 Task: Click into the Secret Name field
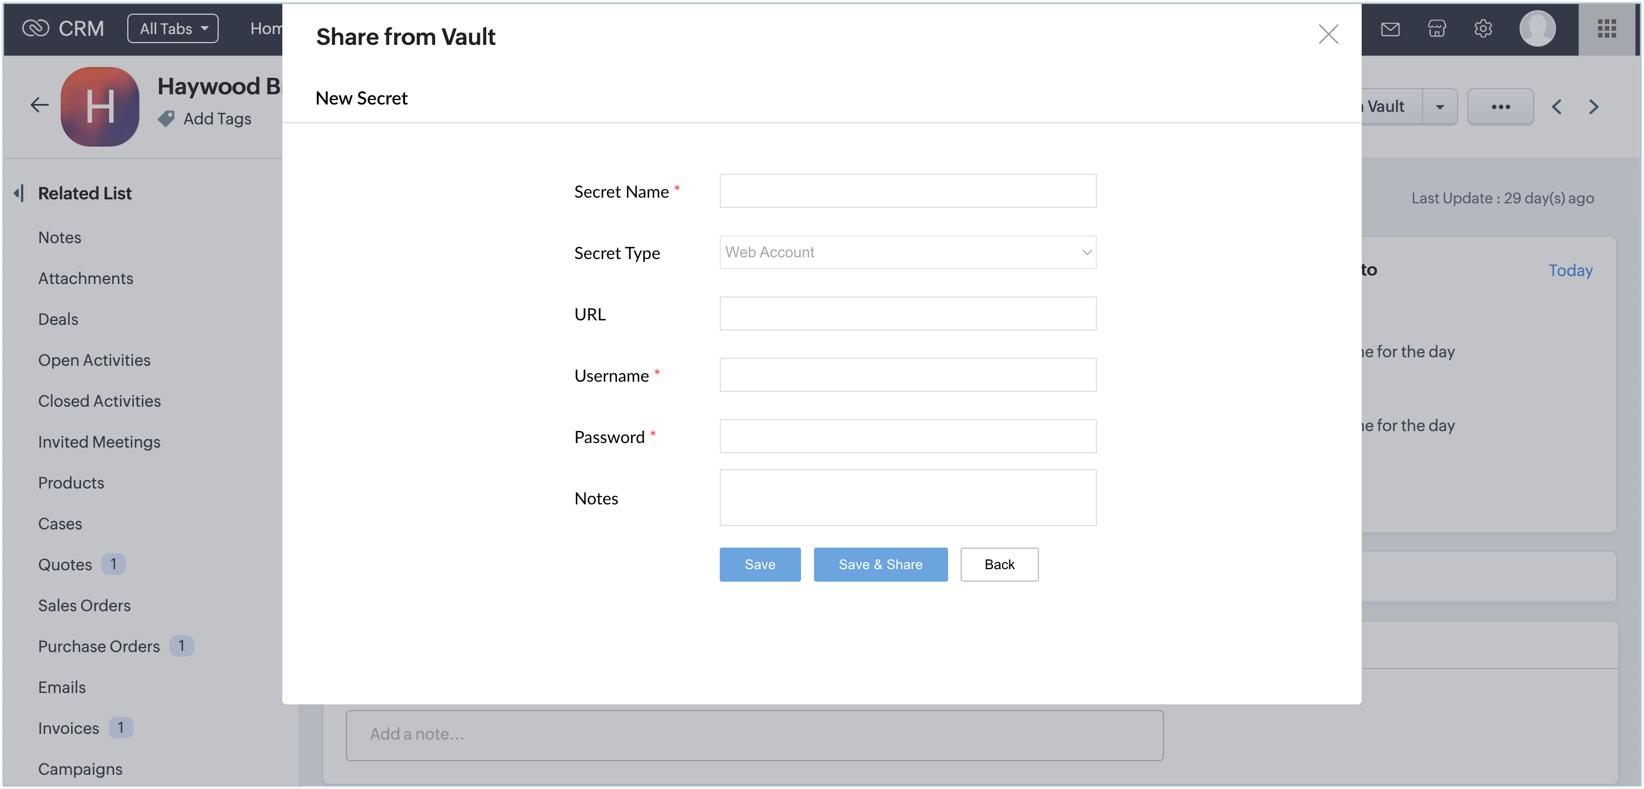coord(908,191)
